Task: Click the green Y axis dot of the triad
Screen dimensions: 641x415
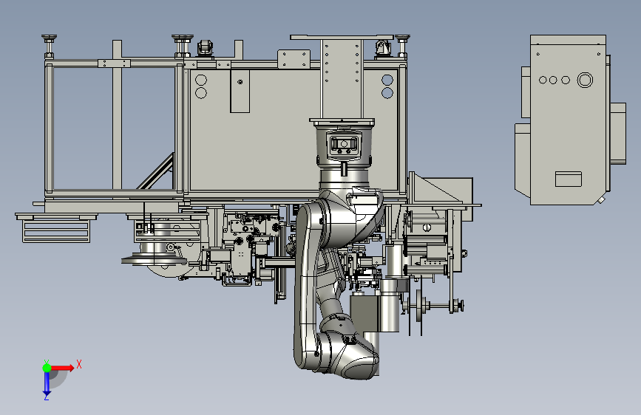Action: tap(47, 368)
